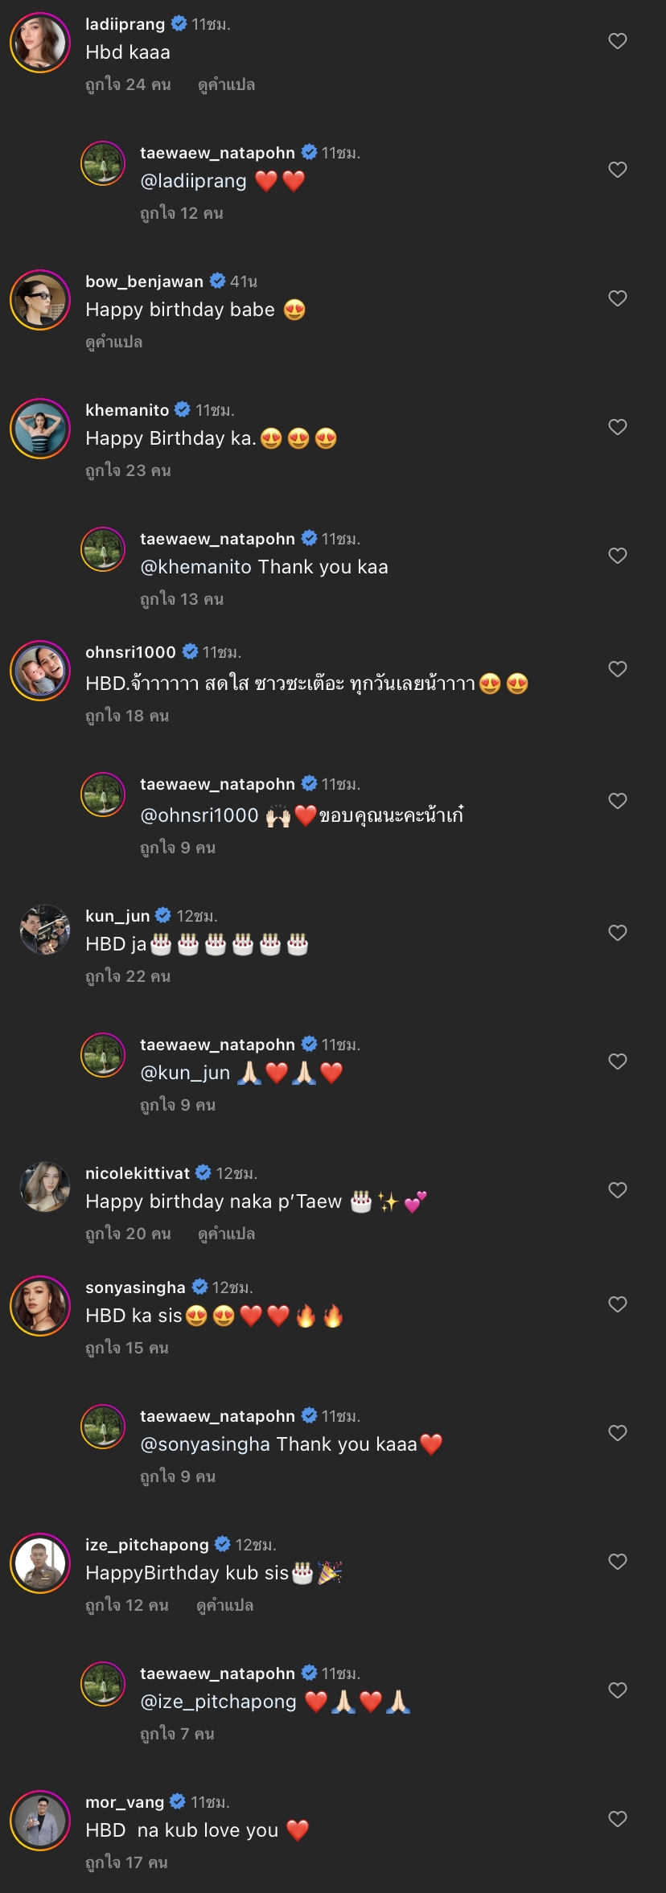
Task: Heart sonyasingha's "HBD ka sis" comment
Action: (x=617, y=1304)
